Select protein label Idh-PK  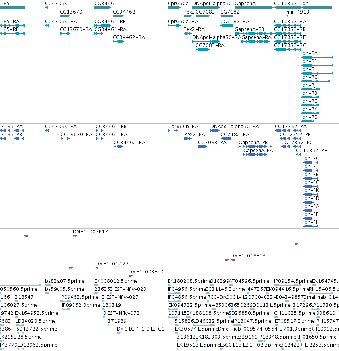pos(311,190)
